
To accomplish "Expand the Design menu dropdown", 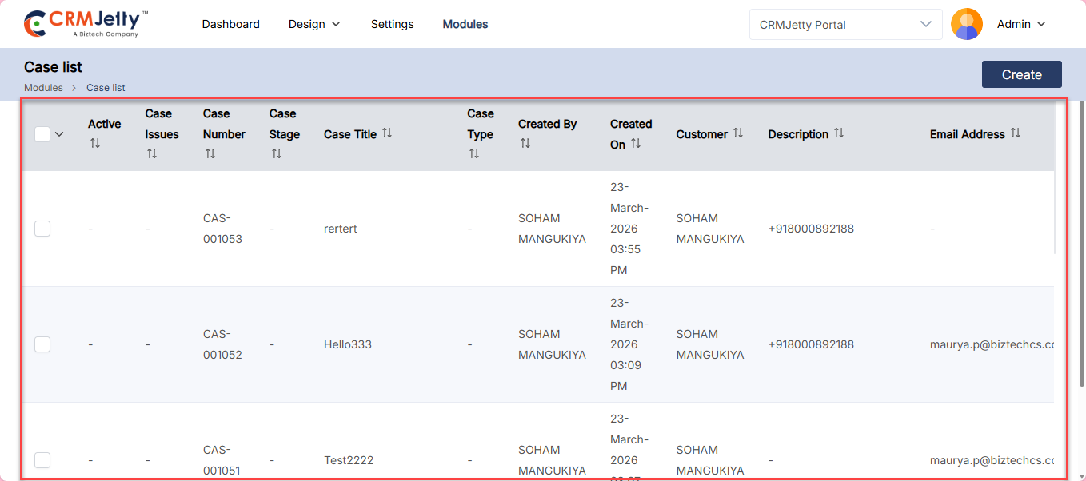I will coord(314,24).
